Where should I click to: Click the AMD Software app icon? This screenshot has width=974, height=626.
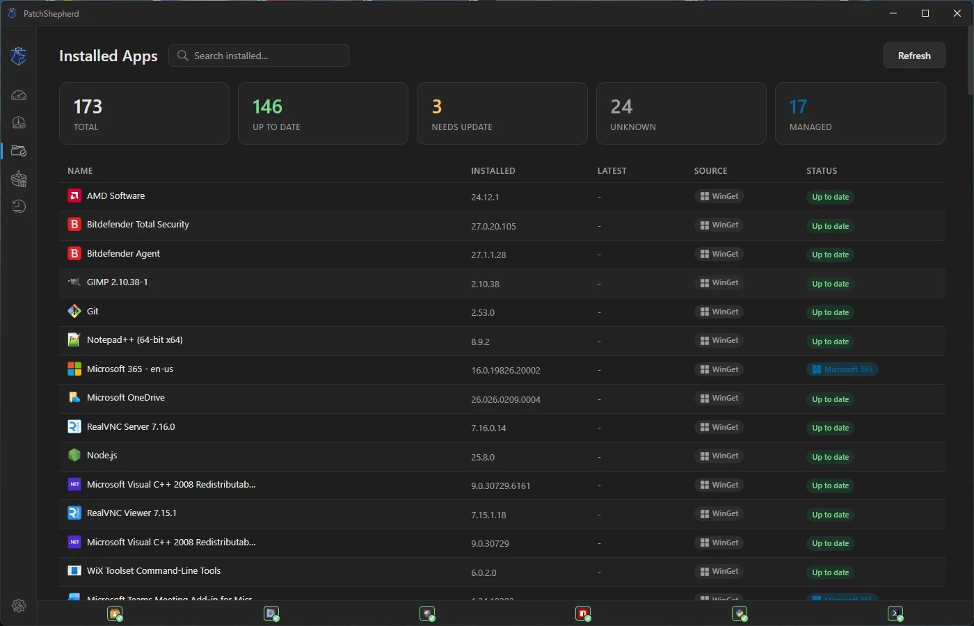[x=74, y=196]
